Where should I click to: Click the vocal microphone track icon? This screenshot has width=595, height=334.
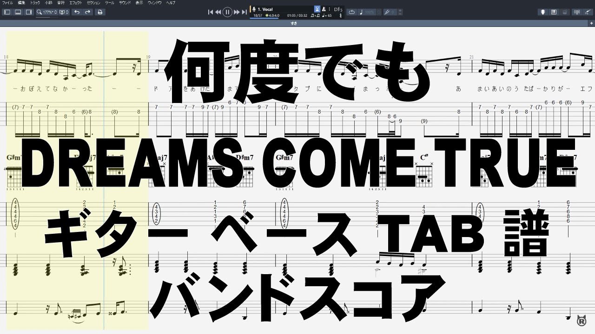254,9
